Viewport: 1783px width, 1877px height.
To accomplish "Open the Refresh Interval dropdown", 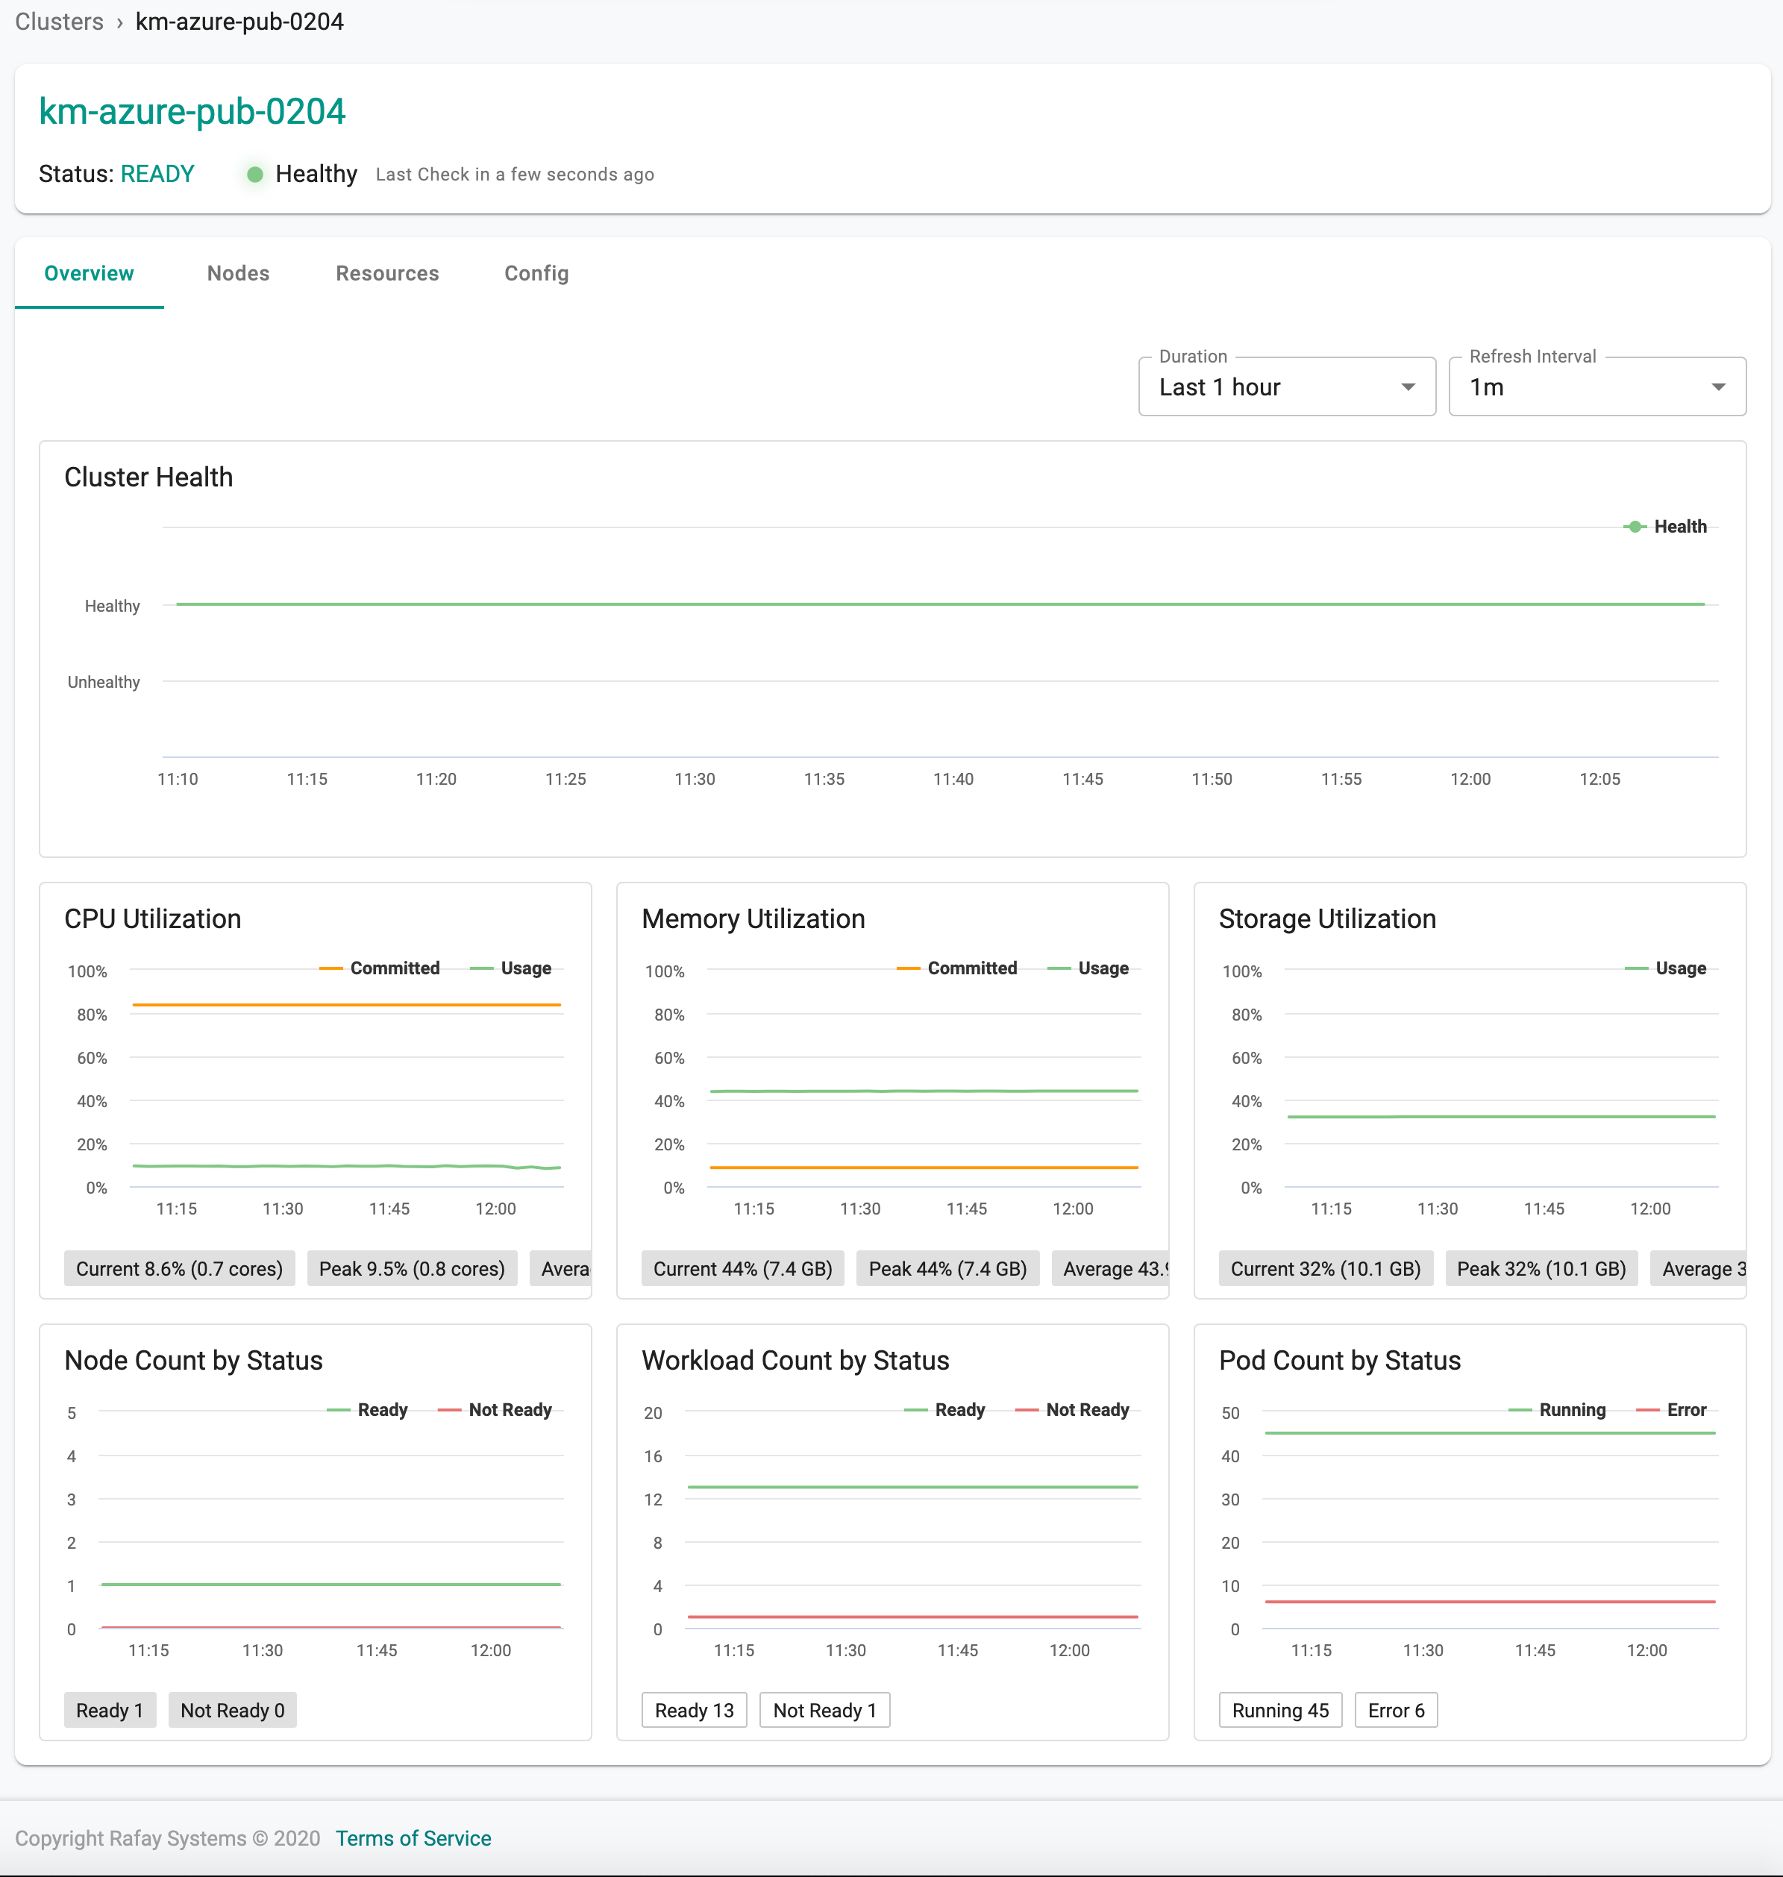I will (x=1596, y=386).
